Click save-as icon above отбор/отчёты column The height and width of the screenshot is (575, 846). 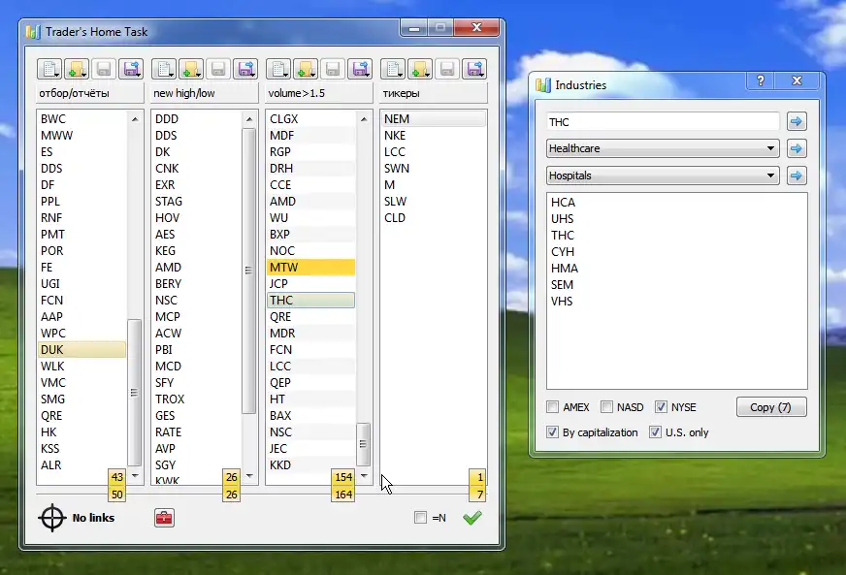pyautogui.click(x=131, y=69)
